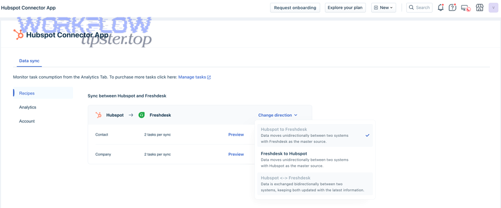501x208 pixels.
Task: Open the notifications bell icon
Action: (441, 8)
